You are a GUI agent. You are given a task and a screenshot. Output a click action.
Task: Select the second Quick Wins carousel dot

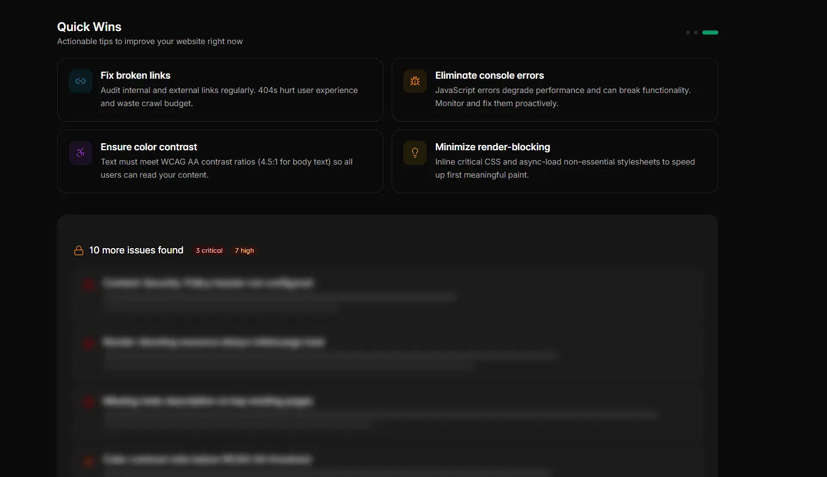tap(696, 32)
